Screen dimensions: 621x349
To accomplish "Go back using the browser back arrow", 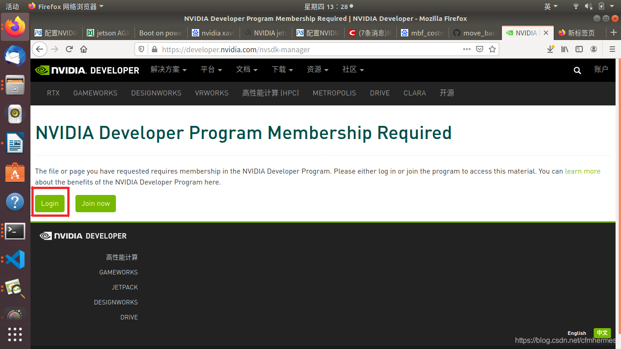I will pyautogui.click(x=40, y=49).
